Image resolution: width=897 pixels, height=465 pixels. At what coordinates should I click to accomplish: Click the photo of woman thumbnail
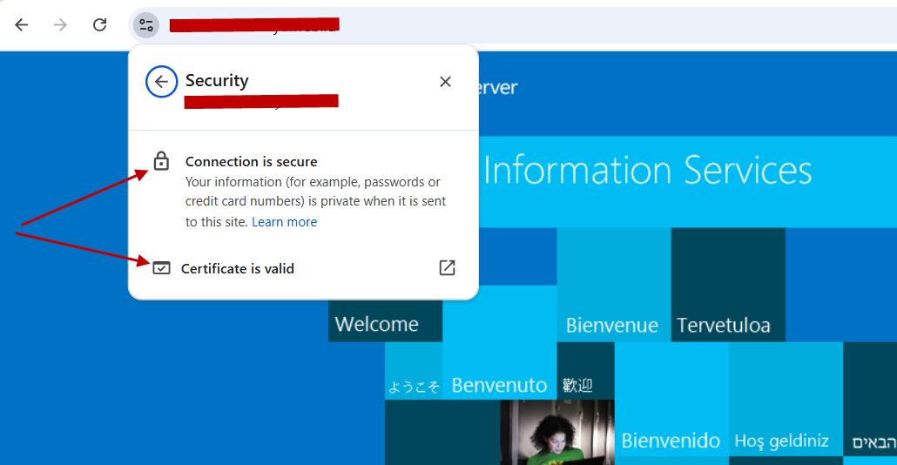pos(557,433)
